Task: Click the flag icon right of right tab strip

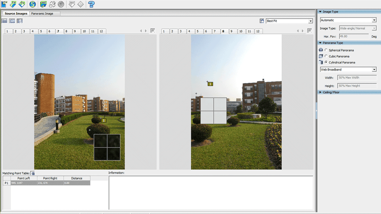Action: (x=310, y=31)
